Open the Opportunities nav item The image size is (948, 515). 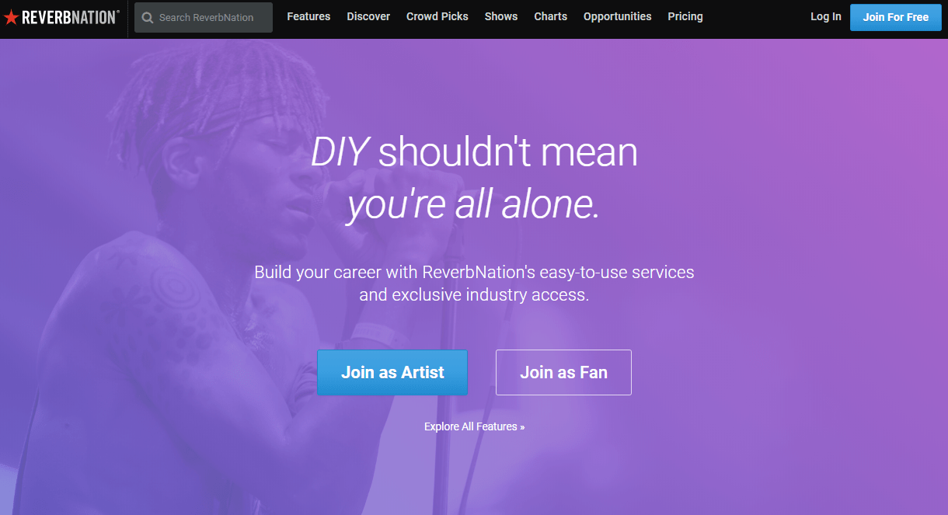[x=618, y=16]
